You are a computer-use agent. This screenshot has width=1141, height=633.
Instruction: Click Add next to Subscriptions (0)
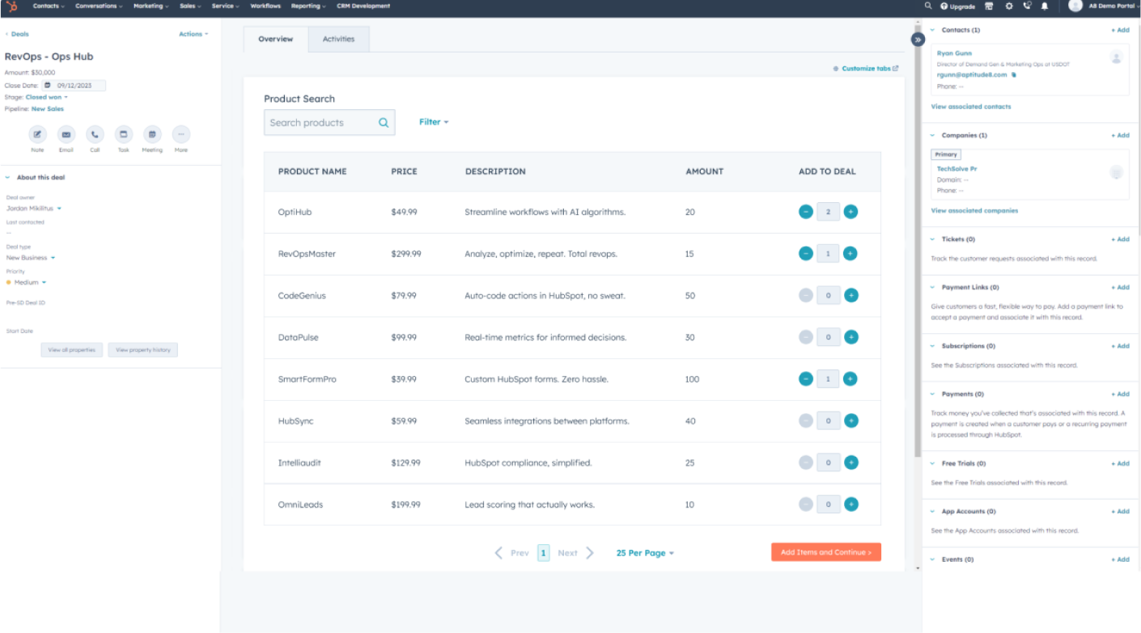click(1120, 346)
